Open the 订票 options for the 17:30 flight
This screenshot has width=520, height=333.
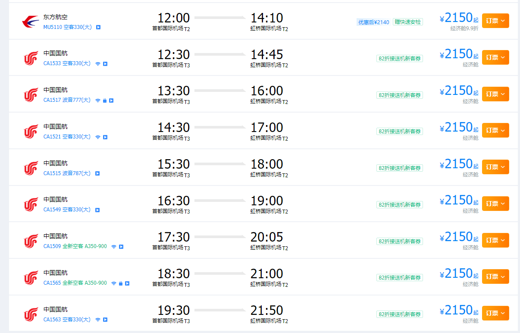click(x=495, y=240)
